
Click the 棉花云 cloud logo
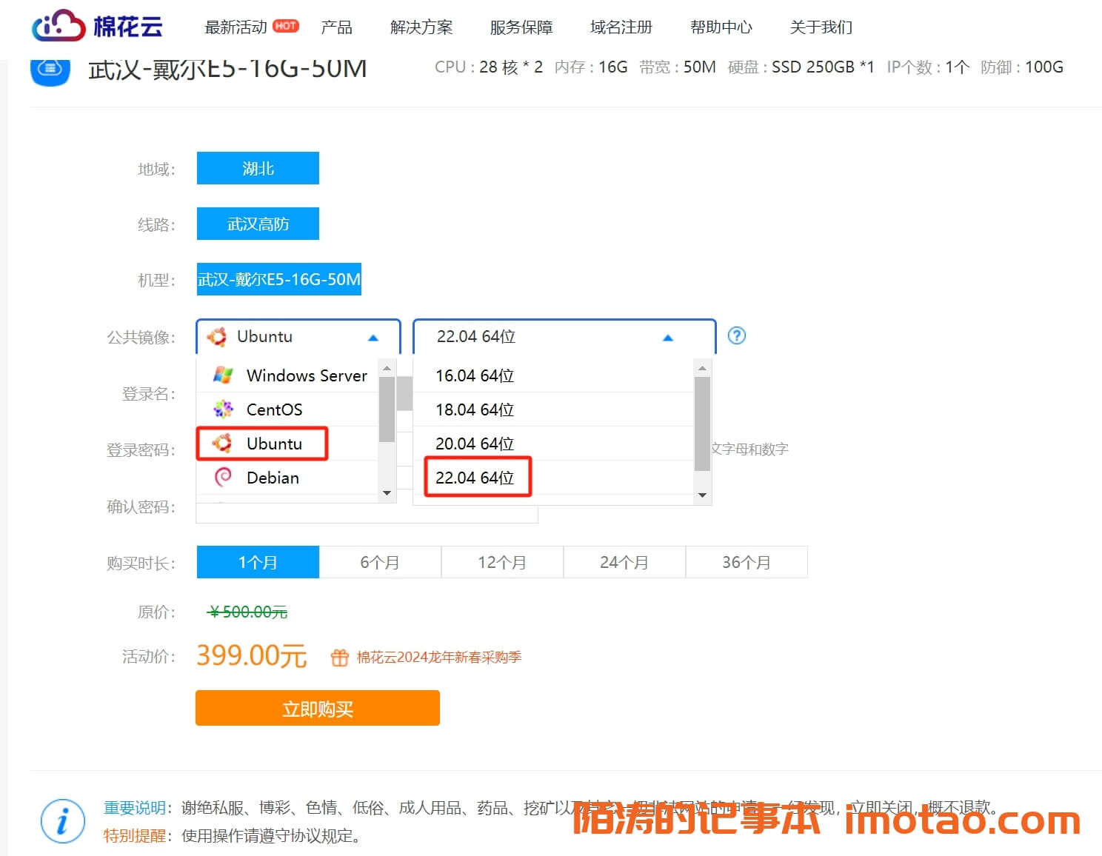point(97,27)
